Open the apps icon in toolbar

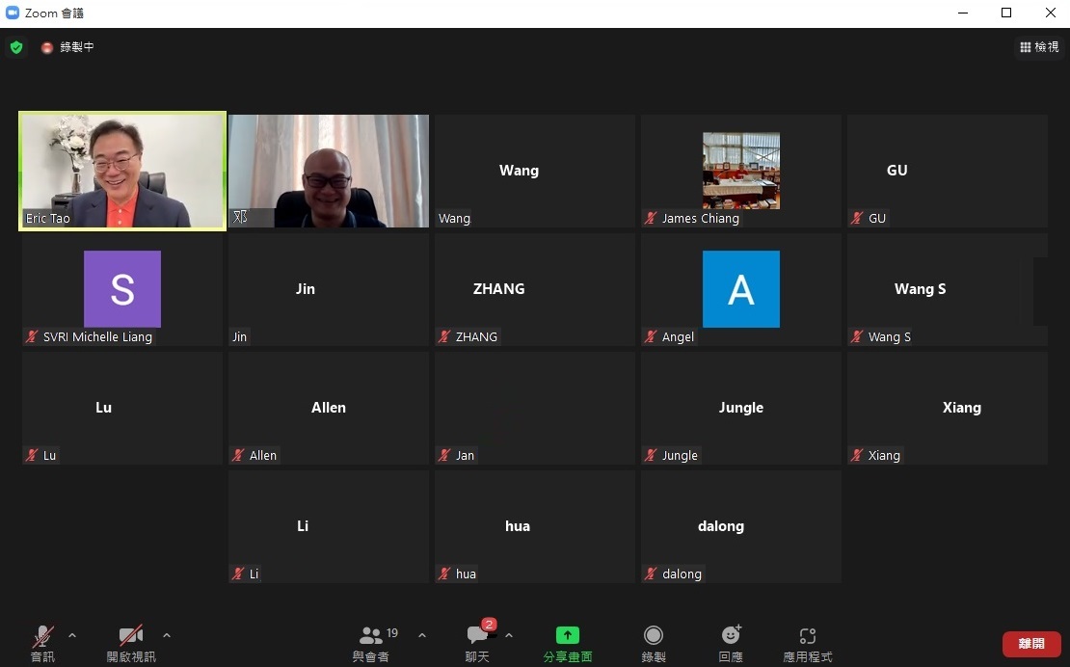808,635
